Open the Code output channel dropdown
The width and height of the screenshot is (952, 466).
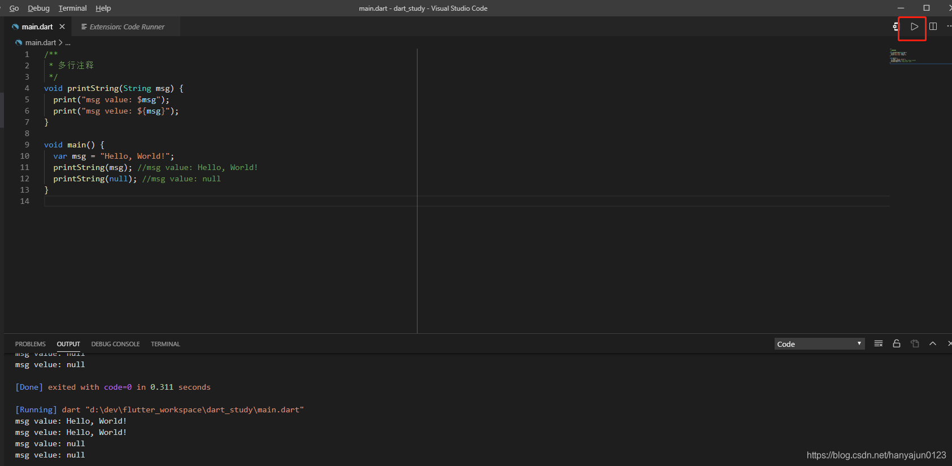coord(819,344)
